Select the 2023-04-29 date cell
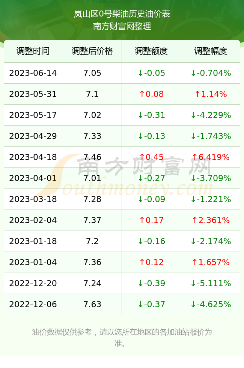The width and height of the screenshot is (244, 368). tap(33, 136)
